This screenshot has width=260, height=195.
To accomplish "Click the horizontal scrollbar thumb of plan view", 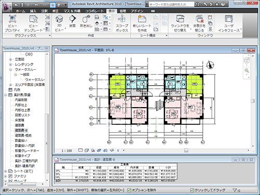I will 186,150.
